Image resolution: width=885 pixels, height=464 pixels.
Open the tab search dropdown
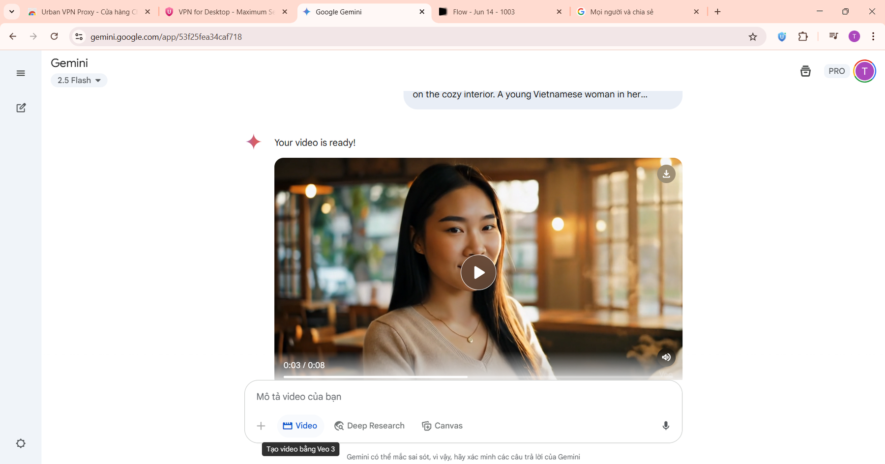[12, 12]
